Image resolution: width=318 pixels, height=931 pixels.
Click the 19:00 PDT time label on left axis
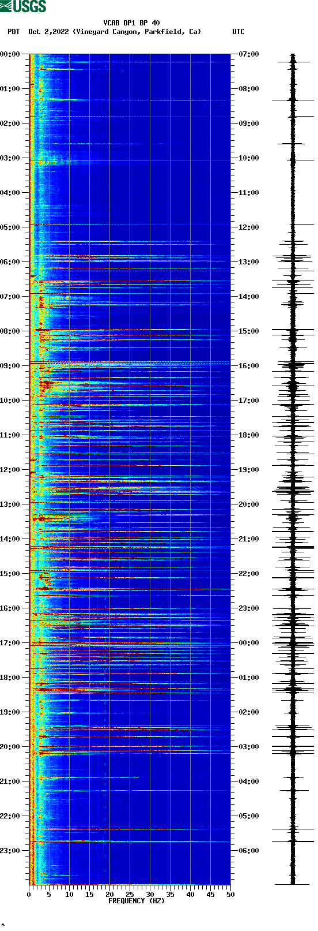tap(10, 712)
